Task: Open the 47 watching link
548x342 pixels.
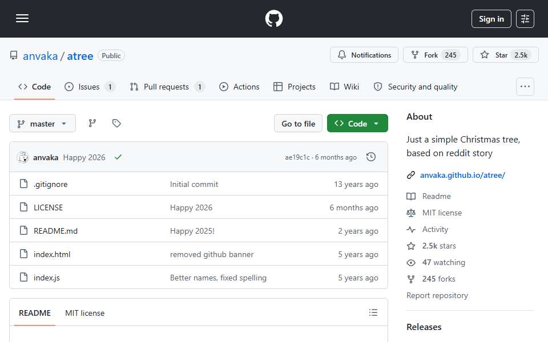Action: (444, 262)
